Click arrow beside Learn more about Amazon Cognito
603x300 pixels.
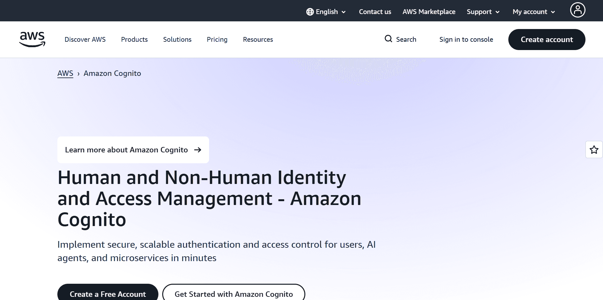198,150
